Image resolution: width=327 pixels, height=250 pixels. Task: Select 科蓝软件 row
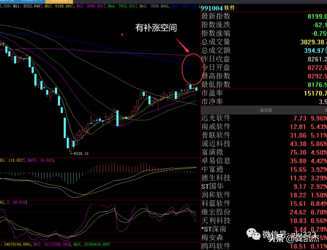tap(264, 203)
